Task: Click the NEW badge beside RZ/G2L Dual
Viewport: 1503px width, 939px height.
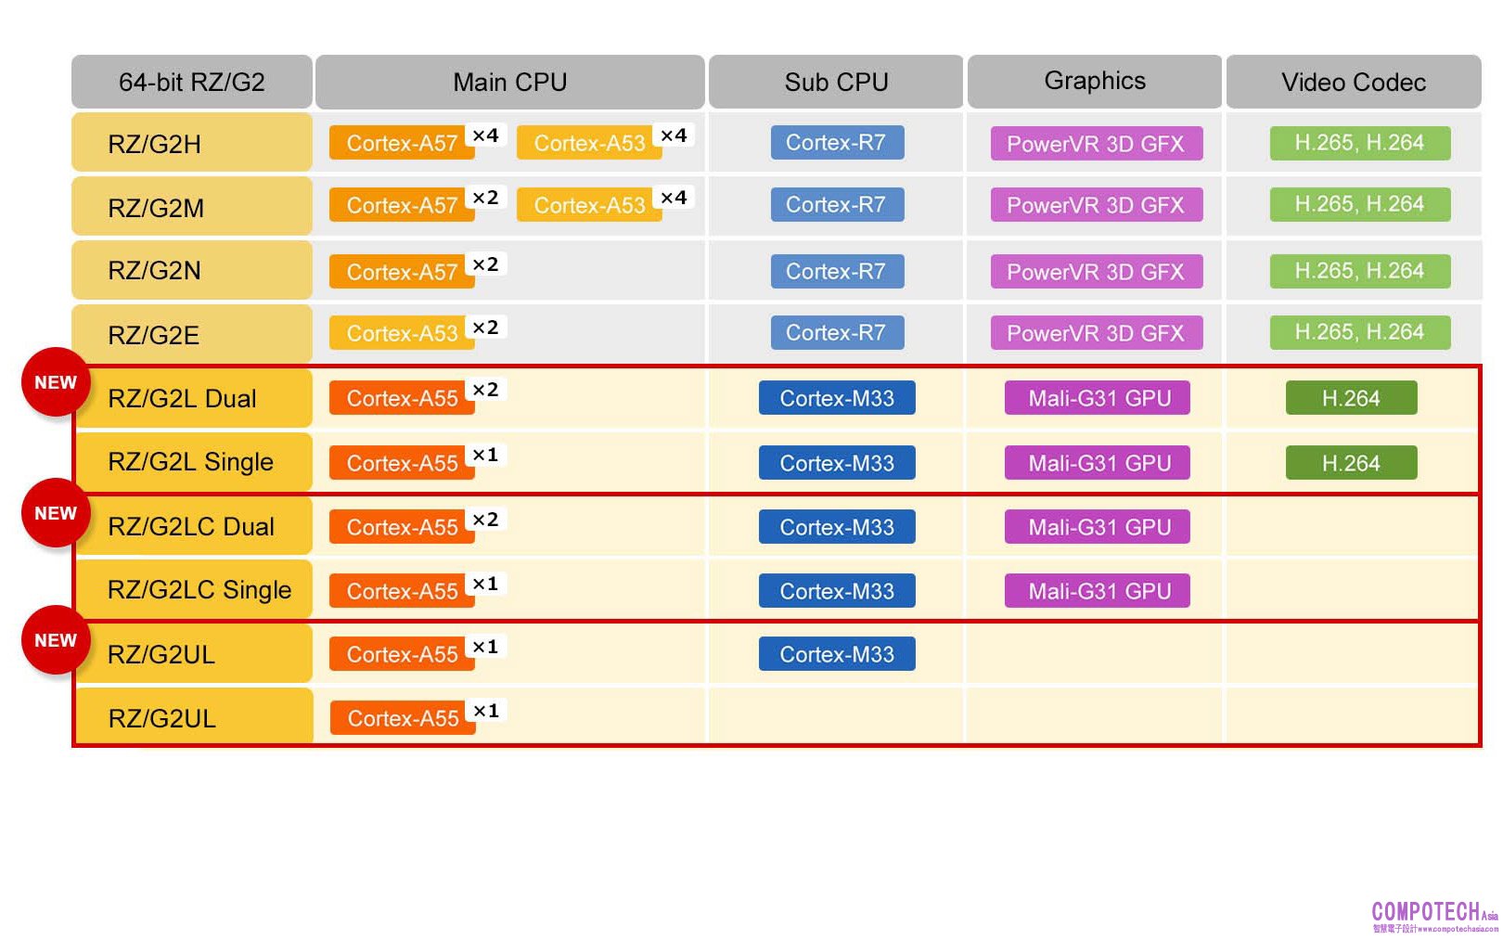Action: [x=56, y=382]
